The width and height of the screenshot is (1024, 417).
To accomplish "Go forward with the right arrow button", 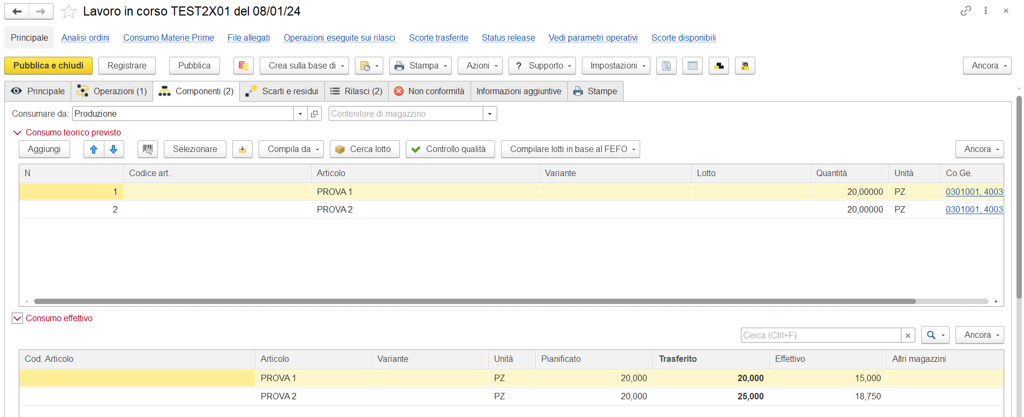I will 41,11.
